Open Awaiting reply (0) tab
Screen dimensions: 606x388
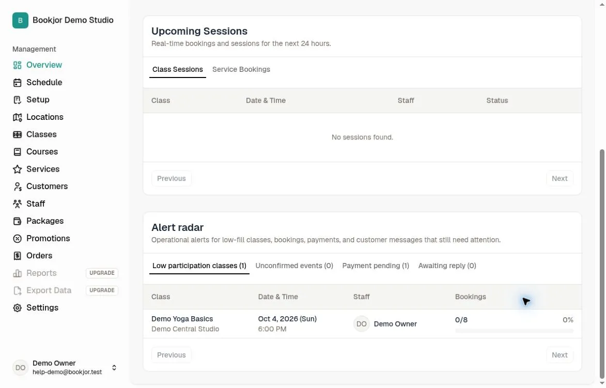tap(447, 266)
